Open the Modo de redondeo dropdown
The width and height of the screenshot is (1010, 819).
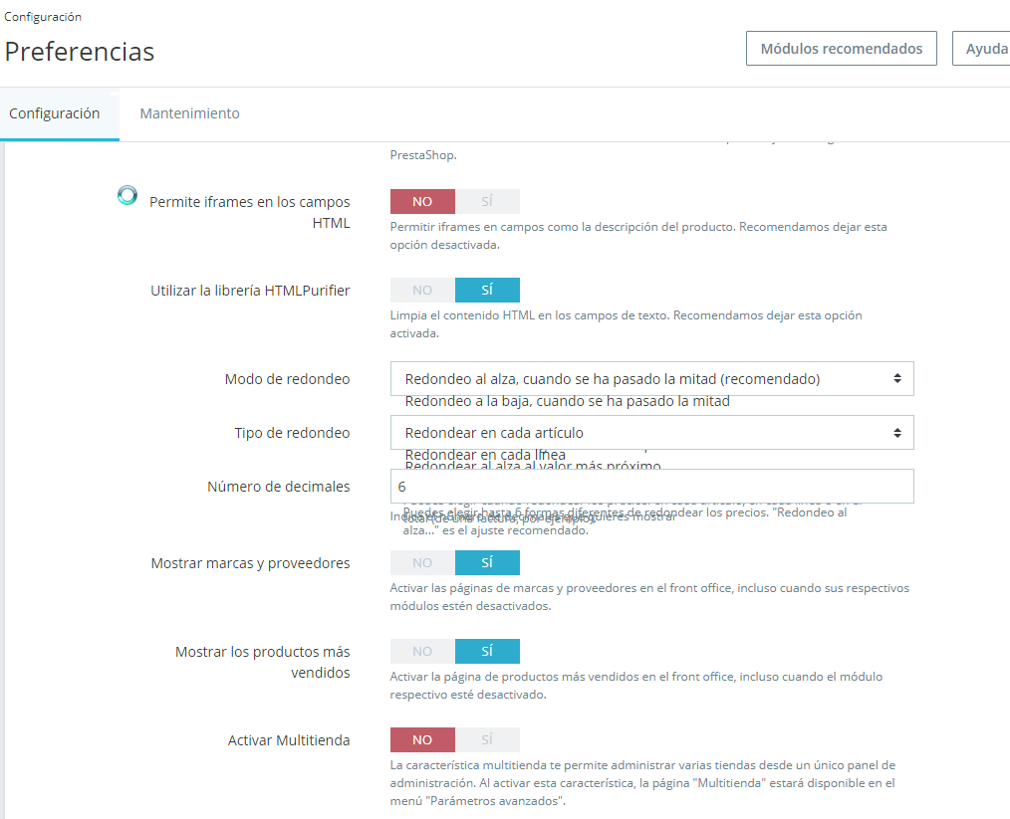[x=651, y=379]
